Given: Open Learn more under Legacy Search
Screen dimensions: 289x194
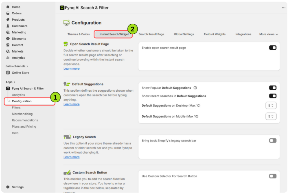Looking at the screenshot, I should click(71, 157).
